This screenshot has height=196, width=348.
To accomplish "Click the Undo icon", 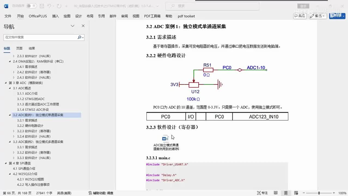I will coord(49,6).
